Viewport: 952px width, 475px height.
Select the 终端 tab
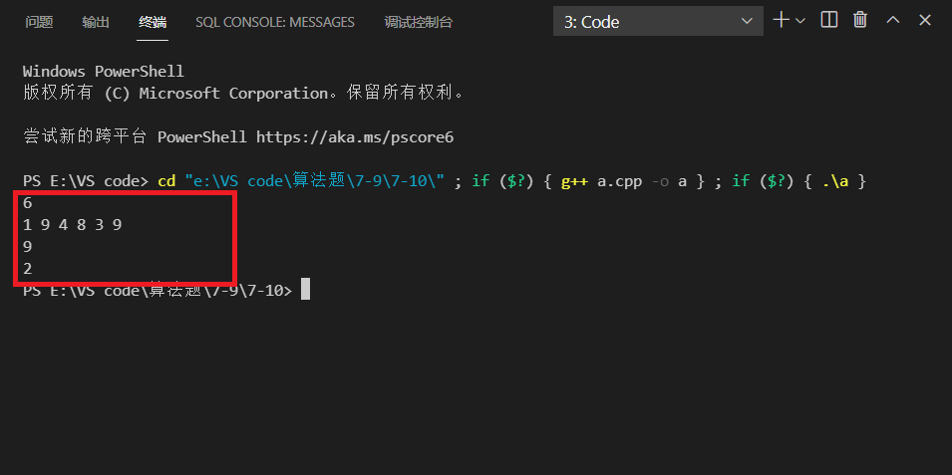tap(154, 22)
